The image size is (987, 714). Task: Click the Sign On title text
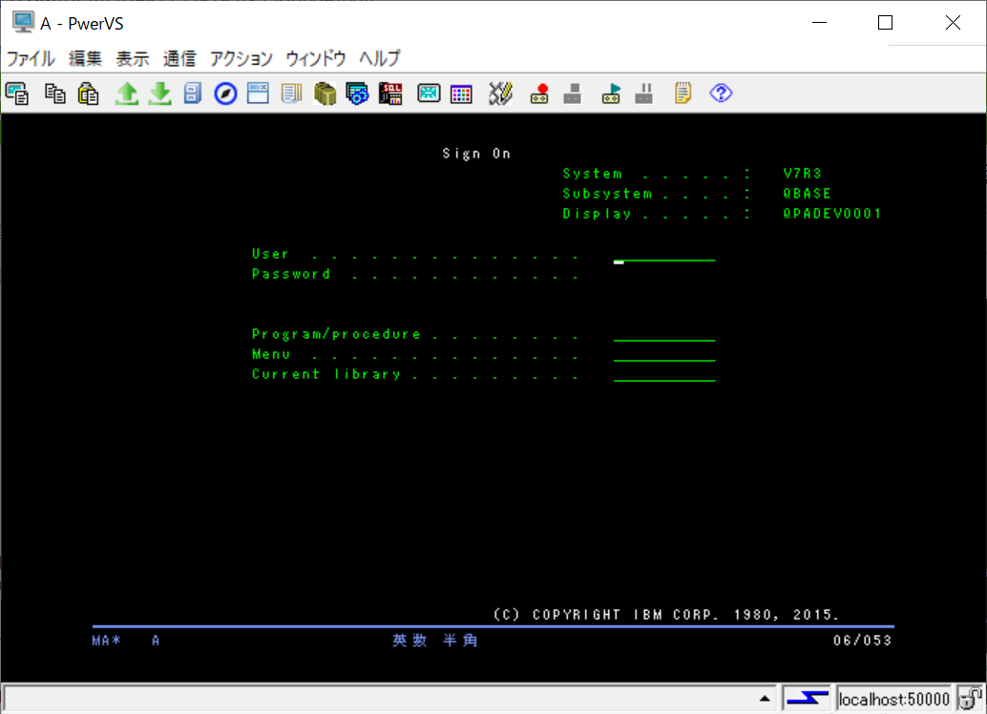476,154
